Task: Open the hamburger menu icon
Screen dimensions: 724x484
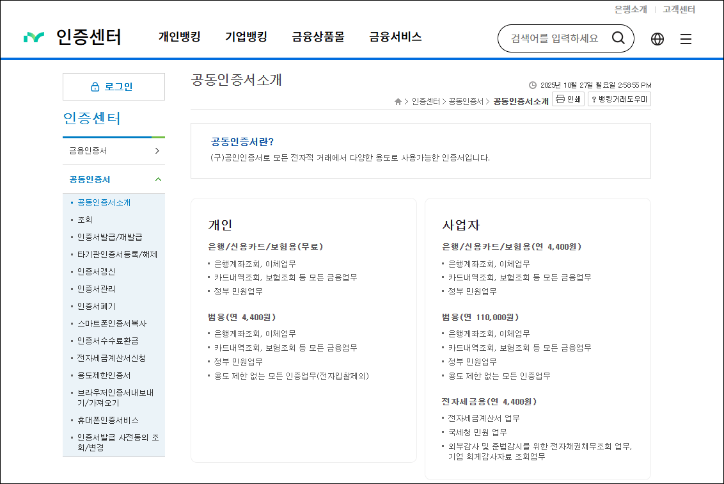Action: (x=686, y=38)
